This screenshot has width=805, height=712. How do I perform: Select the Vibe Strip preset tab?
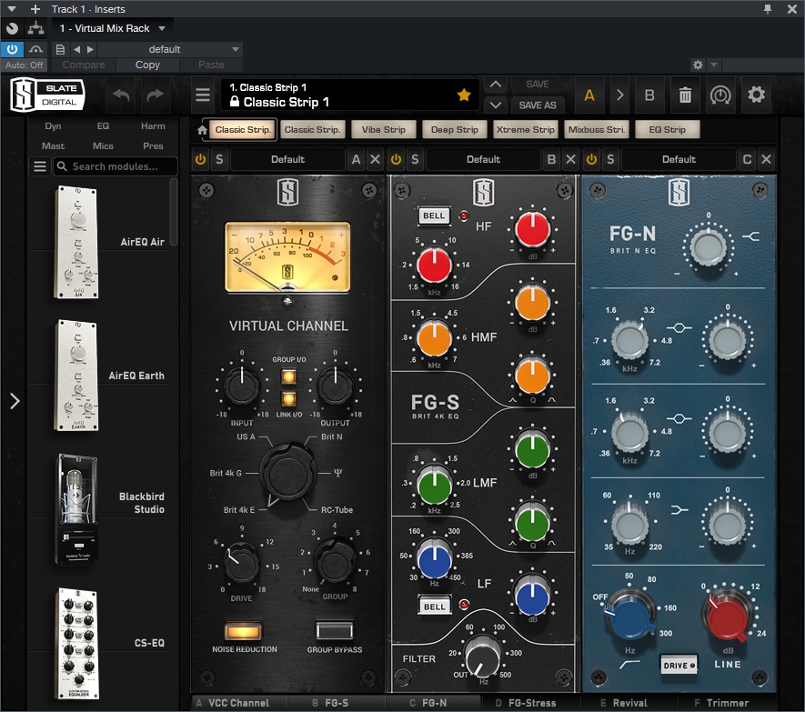click(384, 130)
